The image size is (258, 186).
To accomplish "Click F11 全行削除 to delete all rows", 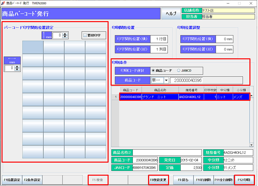I will pyautogui.click(x=223, y=180).
